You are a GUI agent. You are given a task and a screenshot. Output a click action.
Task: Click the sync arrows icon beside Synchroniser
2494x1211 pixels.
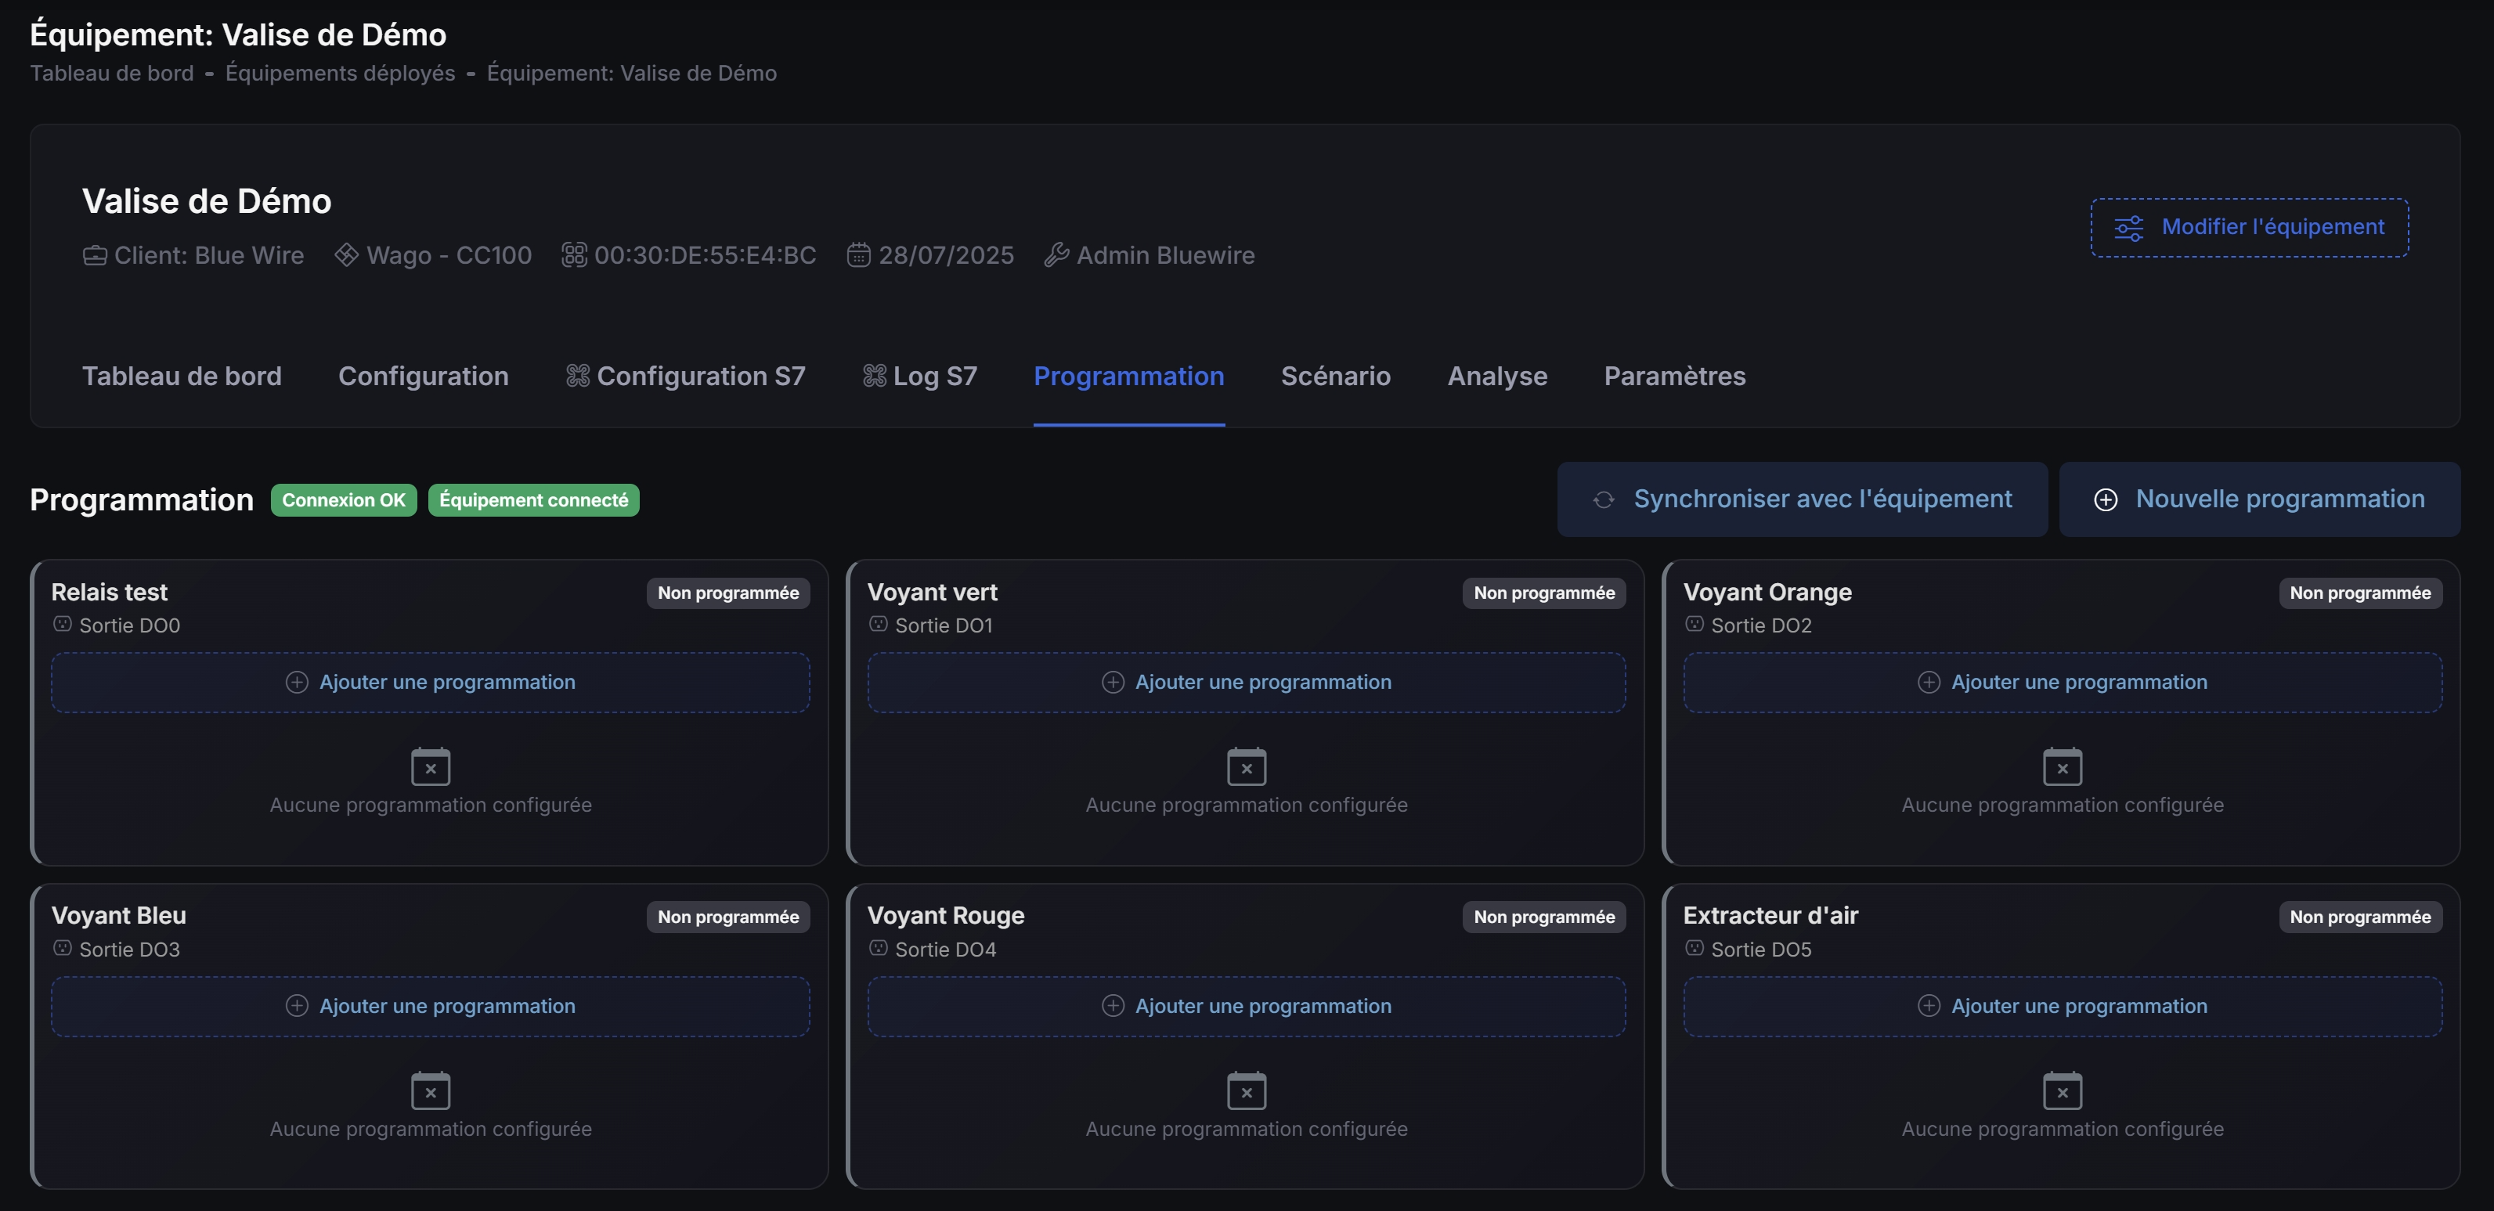coord(1604,499)
